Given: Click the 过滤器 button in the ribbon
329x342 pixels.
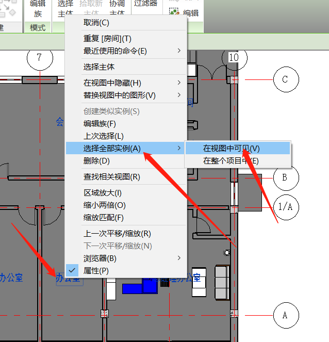Looking at the screenshot, I should (145, 4).
